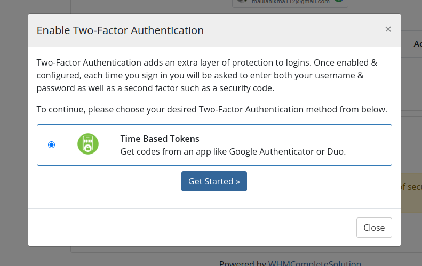Click the green status icon beside email
The width and height of the screenshot is (422, 266).
[339, 1]
